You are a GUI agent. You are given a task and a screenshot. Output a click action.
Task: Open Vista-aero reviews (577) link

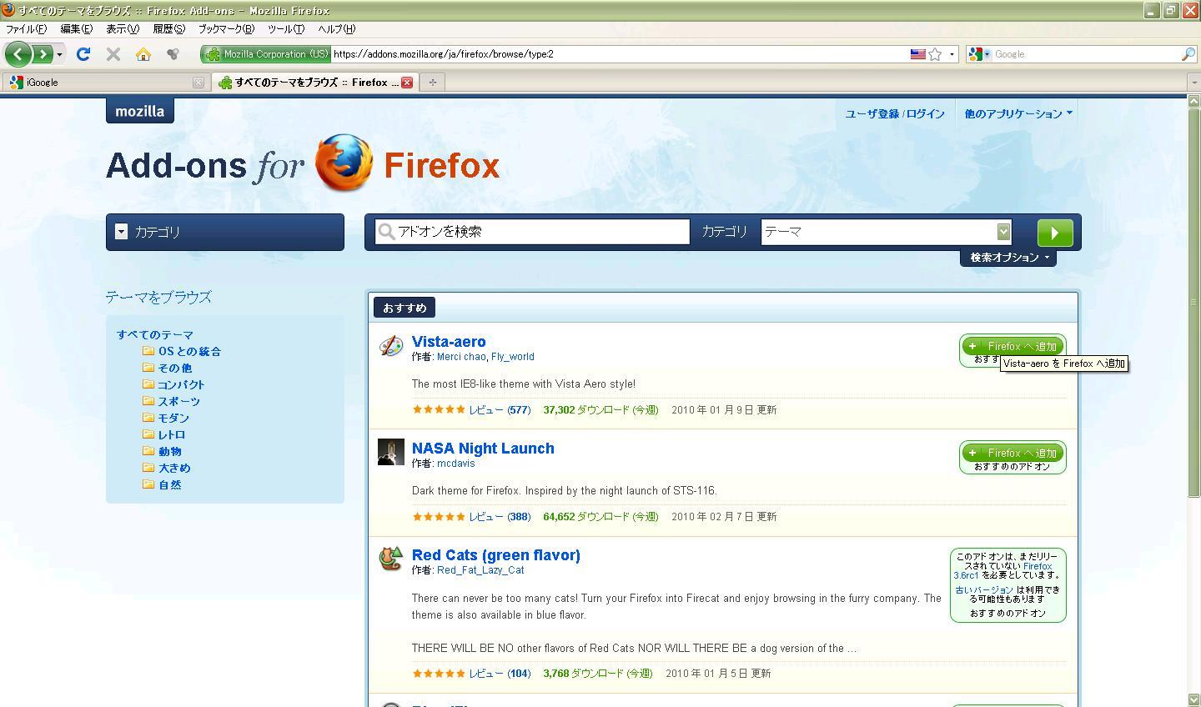(x=500, y=410)
